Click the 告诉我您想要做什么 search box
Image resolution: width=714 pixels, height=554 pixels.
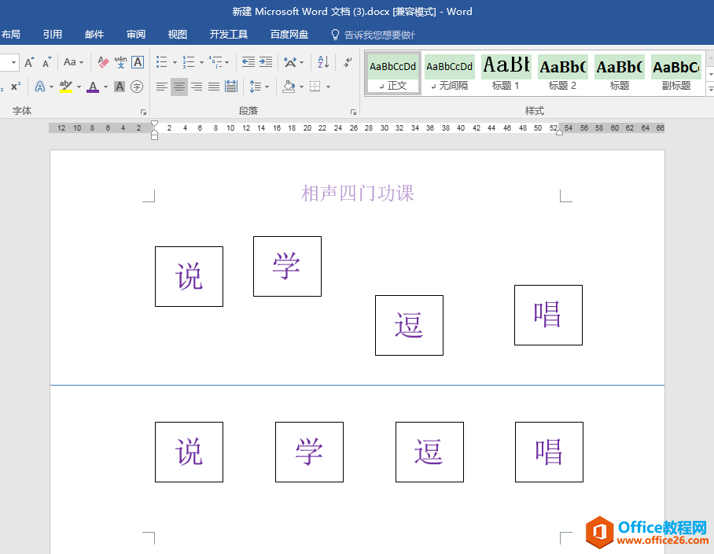click(x=373, y=35)
